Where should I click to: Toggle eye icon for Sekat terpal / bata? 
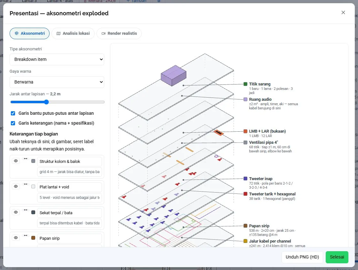tap(16, 212)
